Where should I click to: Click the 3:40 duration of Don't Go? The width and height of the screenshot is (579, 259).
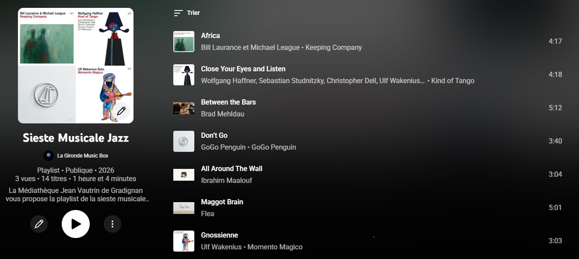[555, 141]
